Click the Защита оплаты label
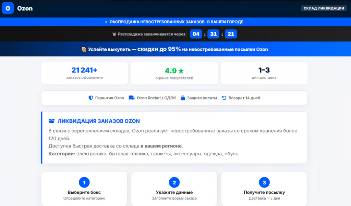351x206 pixels. pos(202,98)
